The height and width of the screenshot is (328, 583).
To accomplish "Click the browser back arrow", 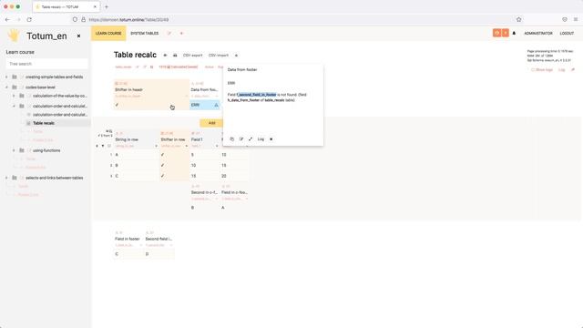I will point(8,19).
